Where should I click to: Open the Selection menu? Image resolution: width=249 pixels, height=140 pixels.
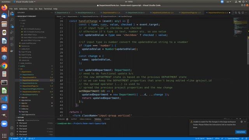pos(23,9)
